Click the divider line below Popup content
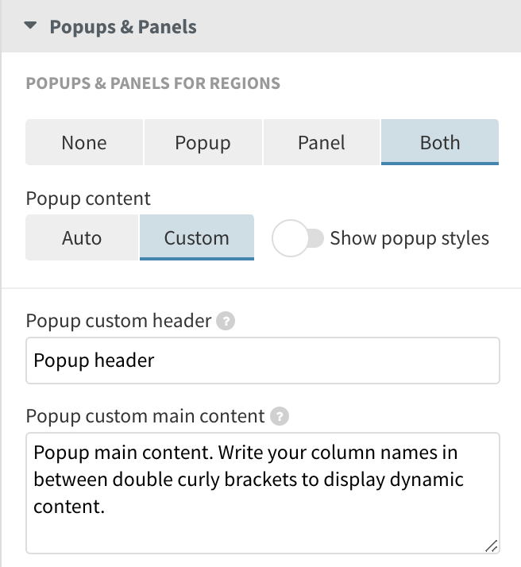The width and height of the screenshot is (521, 567). tap(260, 288)
